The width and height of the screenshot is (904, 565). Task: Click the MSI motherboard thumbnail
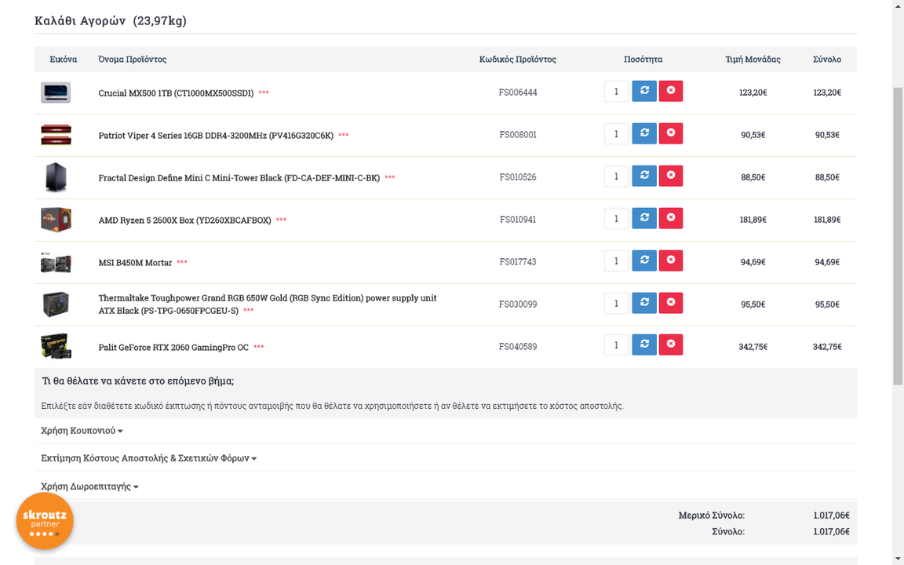[56, 262]
